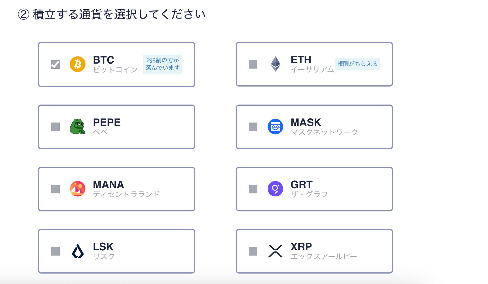Viewport: 488px width, 284px height.
Task: Click the XRP cross logo icon
Action: point(275,251)
